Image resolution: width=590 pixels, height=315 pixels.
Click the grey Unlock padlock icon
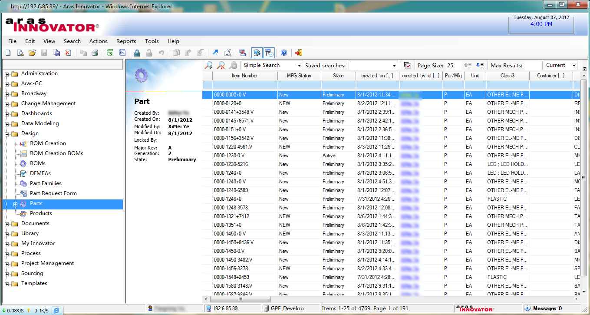[x=149, y=53]
